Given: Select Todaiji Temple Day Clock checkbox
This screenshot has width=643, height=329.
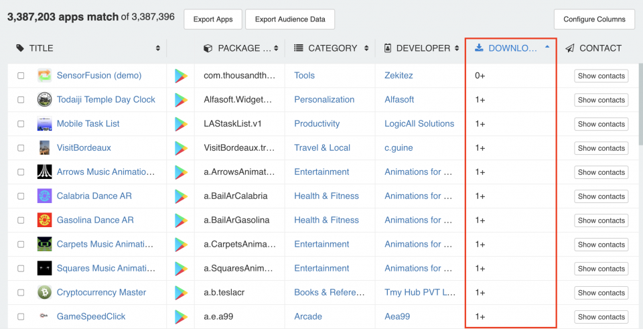Looking at the screenshot, I should [x=21, y=100].
